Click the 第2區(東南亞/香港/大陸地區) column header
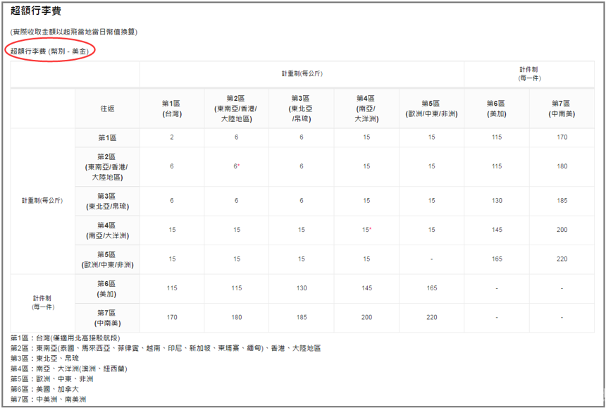The width and height of the screenshot is (606, 408). tap(237, 109)
